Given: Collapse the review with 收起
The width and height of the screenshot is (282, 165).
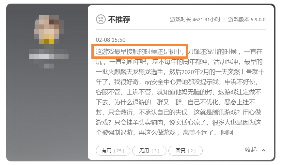Looking at the screenshot, I should point(251,150).
